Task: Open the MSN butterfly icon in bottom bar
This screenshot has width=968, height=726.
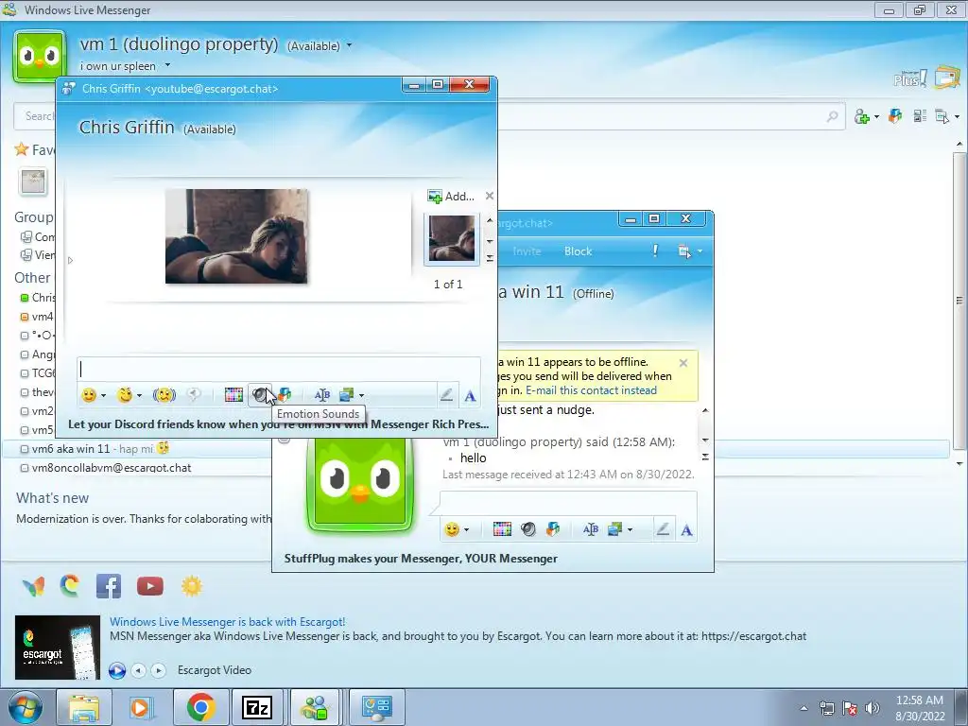Action: [33, 586]
